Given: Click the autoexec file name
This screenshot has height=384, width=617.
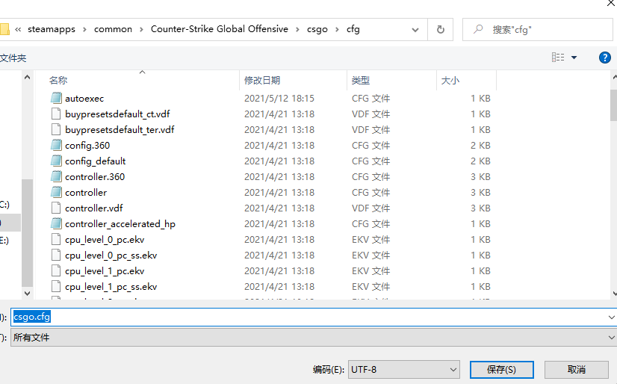Looking at the screenshot, I should point(84,99).
